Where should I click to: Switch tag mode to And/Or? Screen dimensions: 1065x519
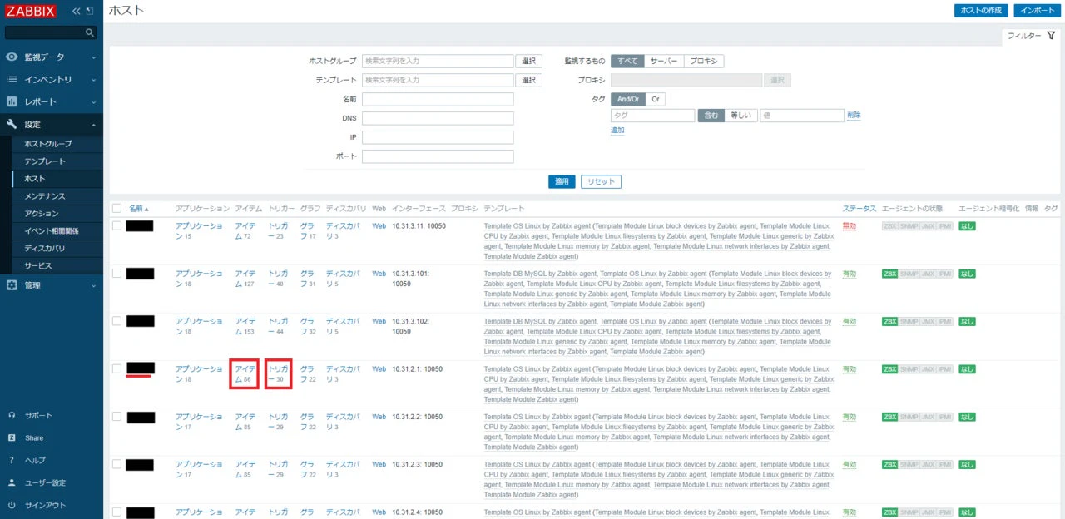click(x=628, y=99)
